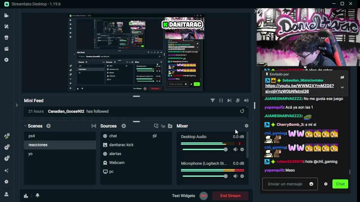Open the sparkle Prime icon in sidebar
This screenshot has height=202, width=360.
(6, 171)
